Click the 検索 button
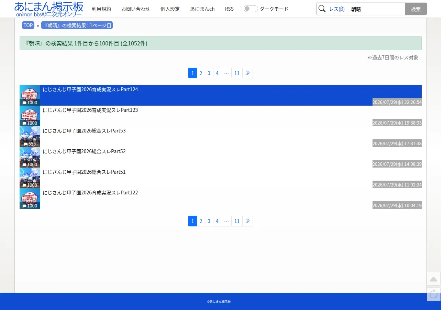The height and width of the screenshot is (310, 444). tap(416, 9)
